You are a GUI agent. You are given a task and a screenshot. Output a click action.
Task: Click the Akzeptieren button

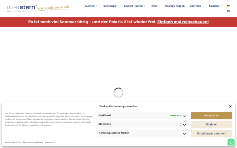coord(211,115)
